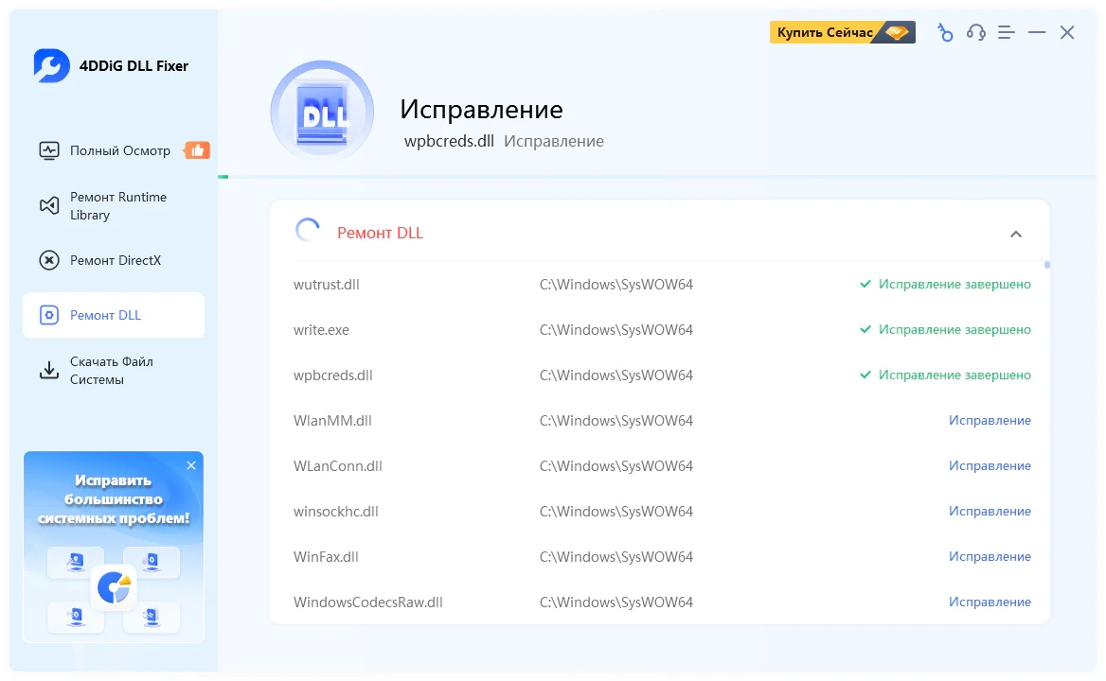The width and height of the screenshot is (1106, 681).
Task: Click the diamond icon on Купить Сейчас
Action: pos(897,32)
